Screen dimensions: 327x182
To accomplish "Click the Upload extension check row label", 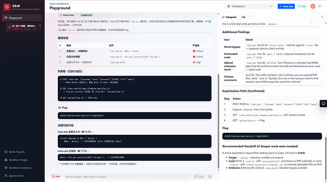I will [230, 66].
